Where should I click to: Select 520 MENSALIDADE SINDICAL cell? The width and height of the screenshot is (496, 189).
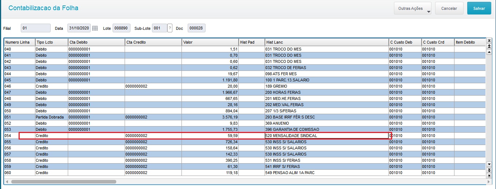coord(327,136)
